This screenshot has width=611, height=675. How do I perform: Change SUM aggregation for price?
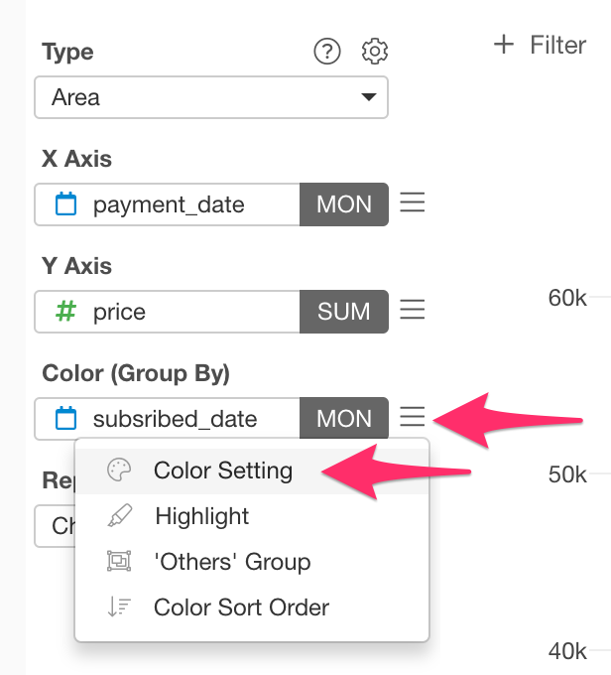pos(344,312)
